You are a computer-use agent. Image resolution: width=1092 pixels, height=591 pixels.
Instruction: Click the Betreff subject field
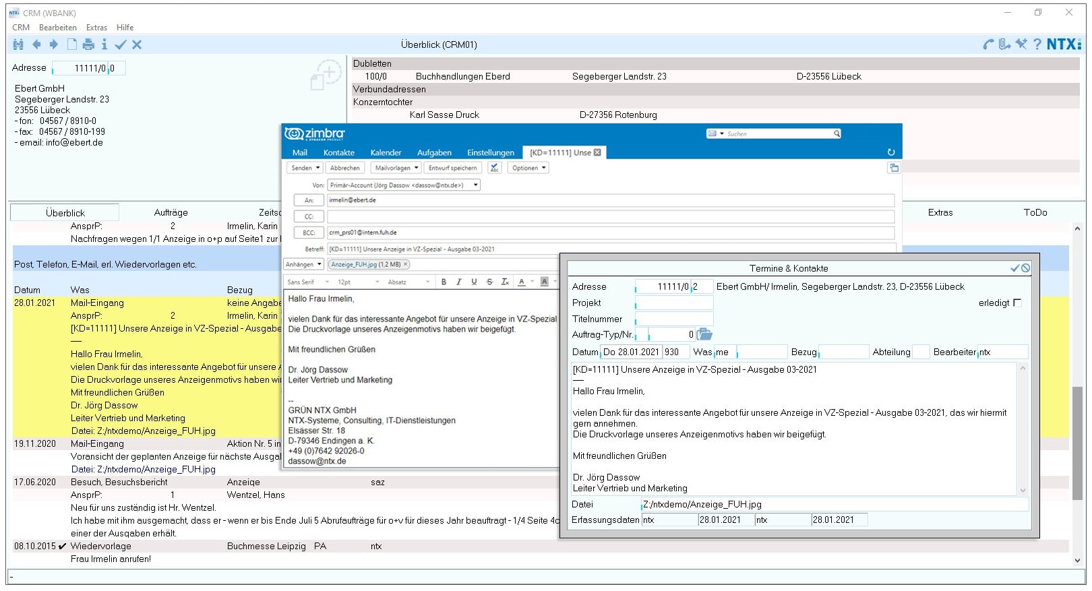[x=611, y=249]
